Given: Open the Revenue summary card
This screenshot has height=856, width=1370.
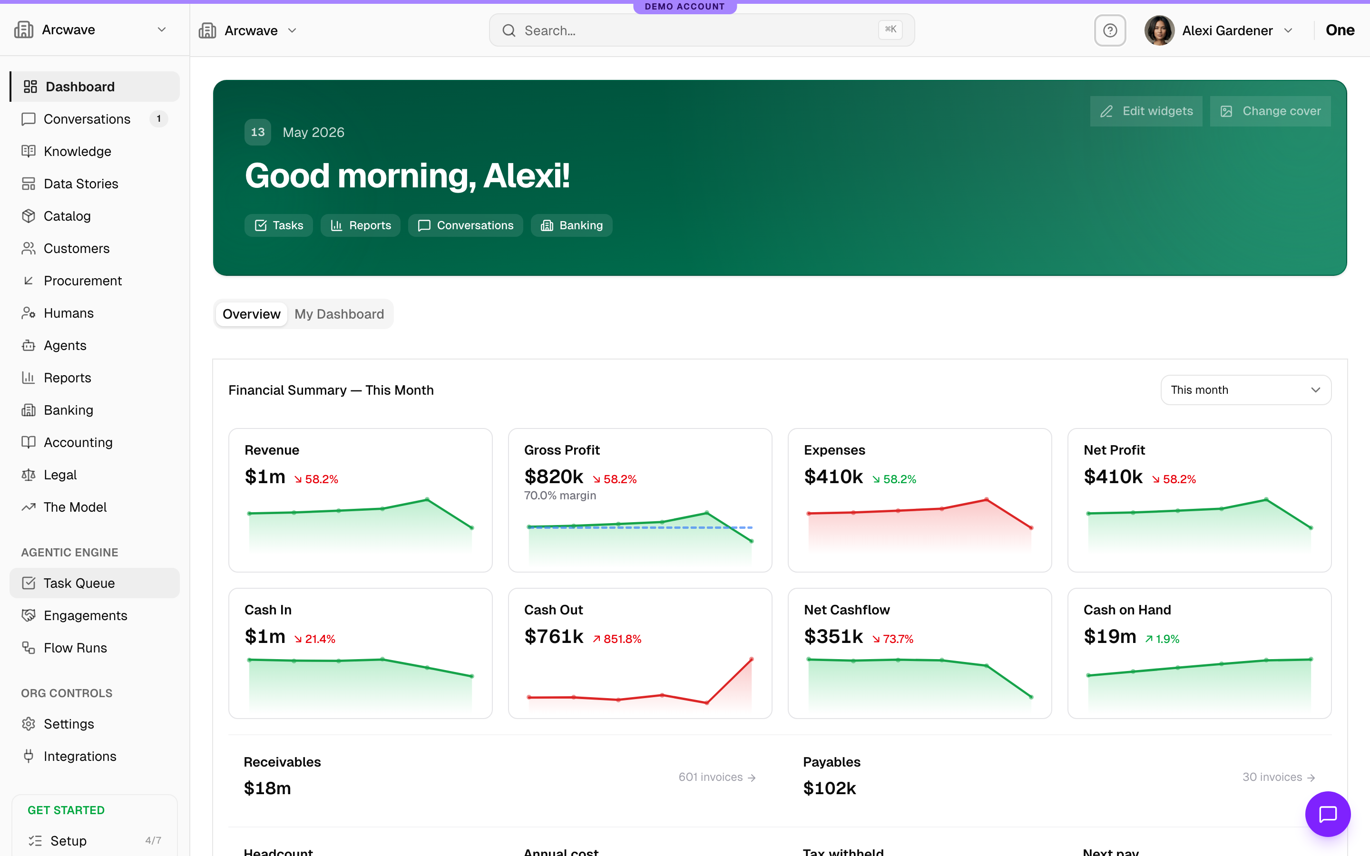Looking at the screenshot, I should [x=360, y=500].
